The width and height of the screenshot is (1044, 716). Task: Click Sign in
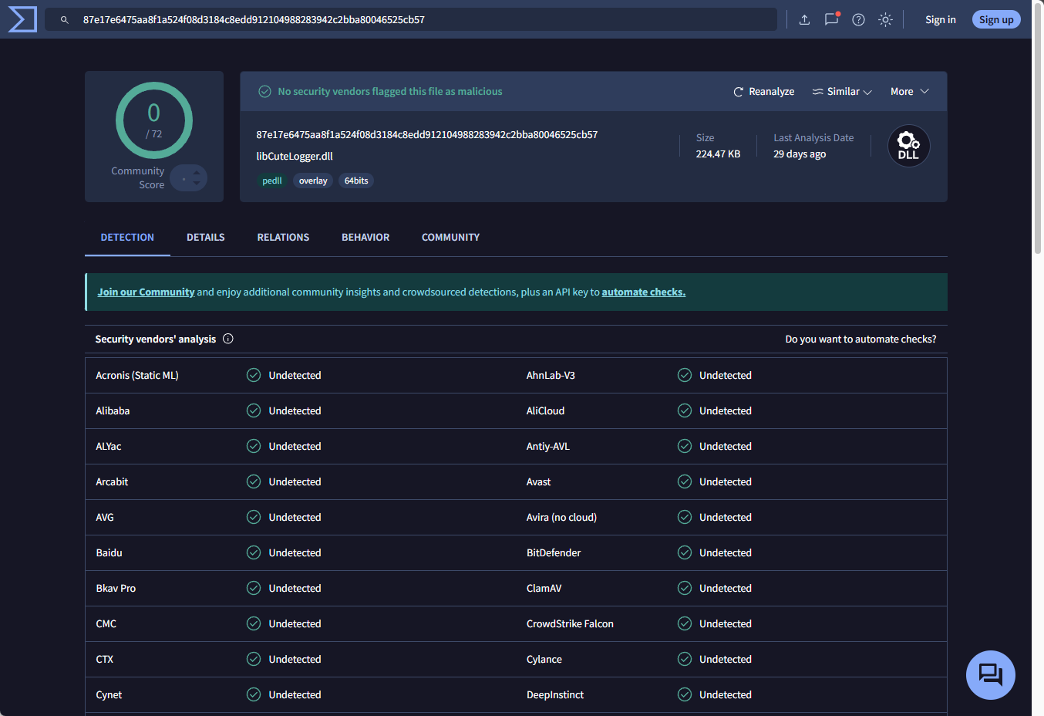pyautogui.click(x=940, y=20)
